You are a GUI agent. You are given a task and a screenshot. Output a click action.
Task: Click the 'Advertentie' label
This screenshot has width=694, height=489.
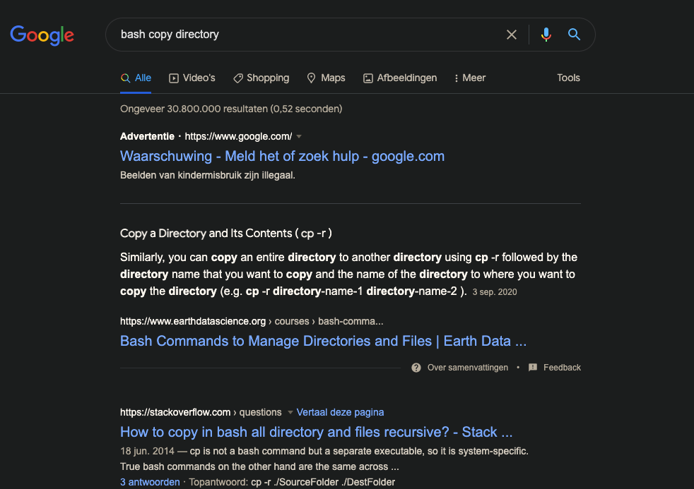[x=147, y=136]
